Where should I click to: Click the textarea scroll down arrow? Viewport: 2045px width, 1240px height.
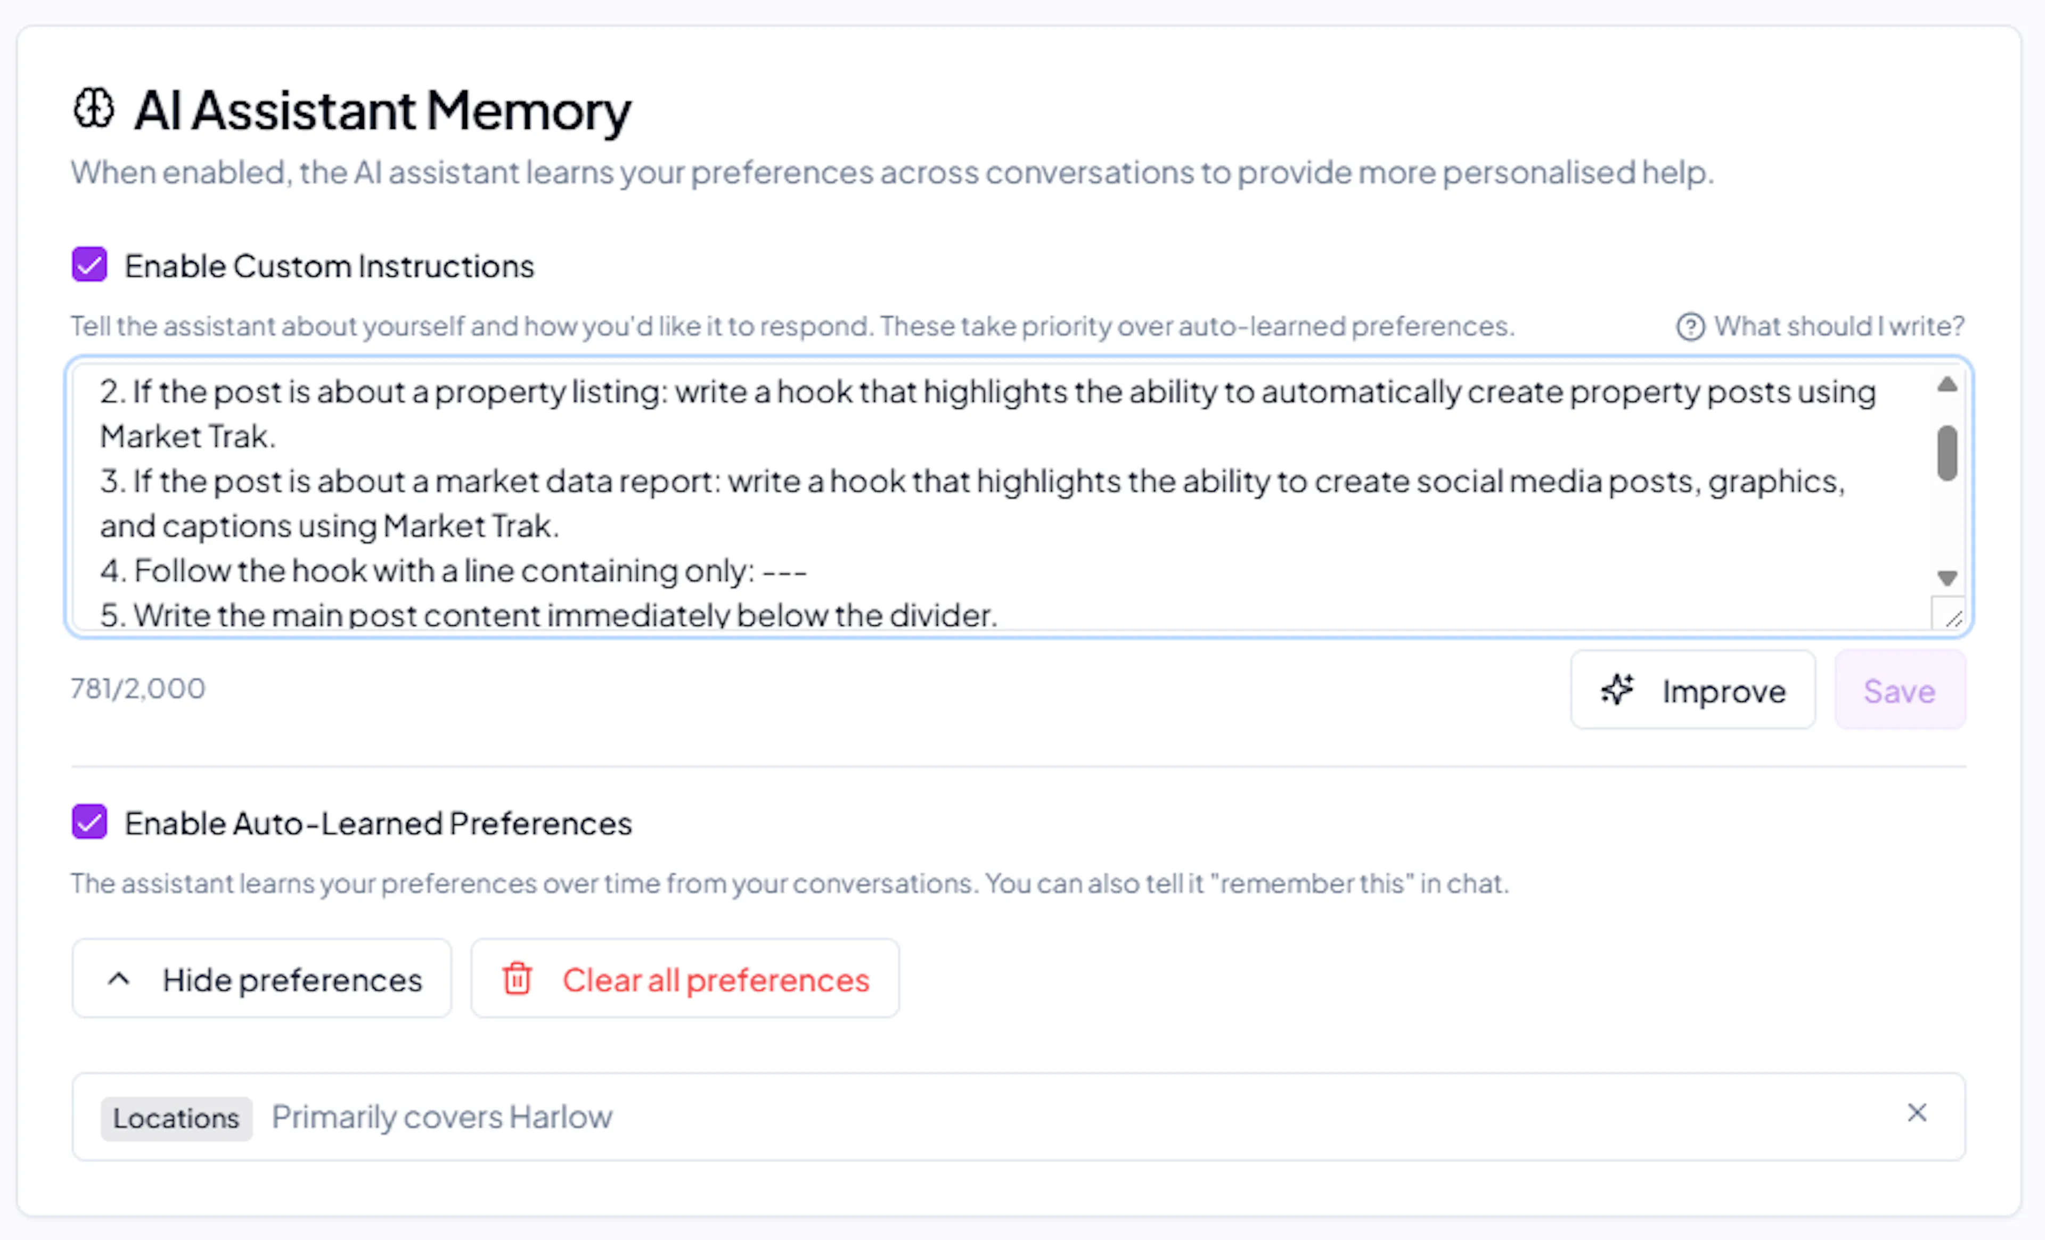pos(1947,577)
